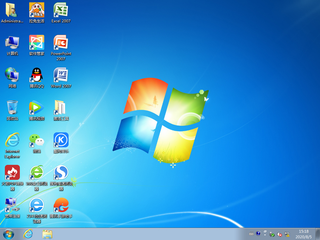The width and height of the screenshot is (320, 240).
Task: Launch Internet Explorer from the taskbar
Action: click(x=28, y=234)
